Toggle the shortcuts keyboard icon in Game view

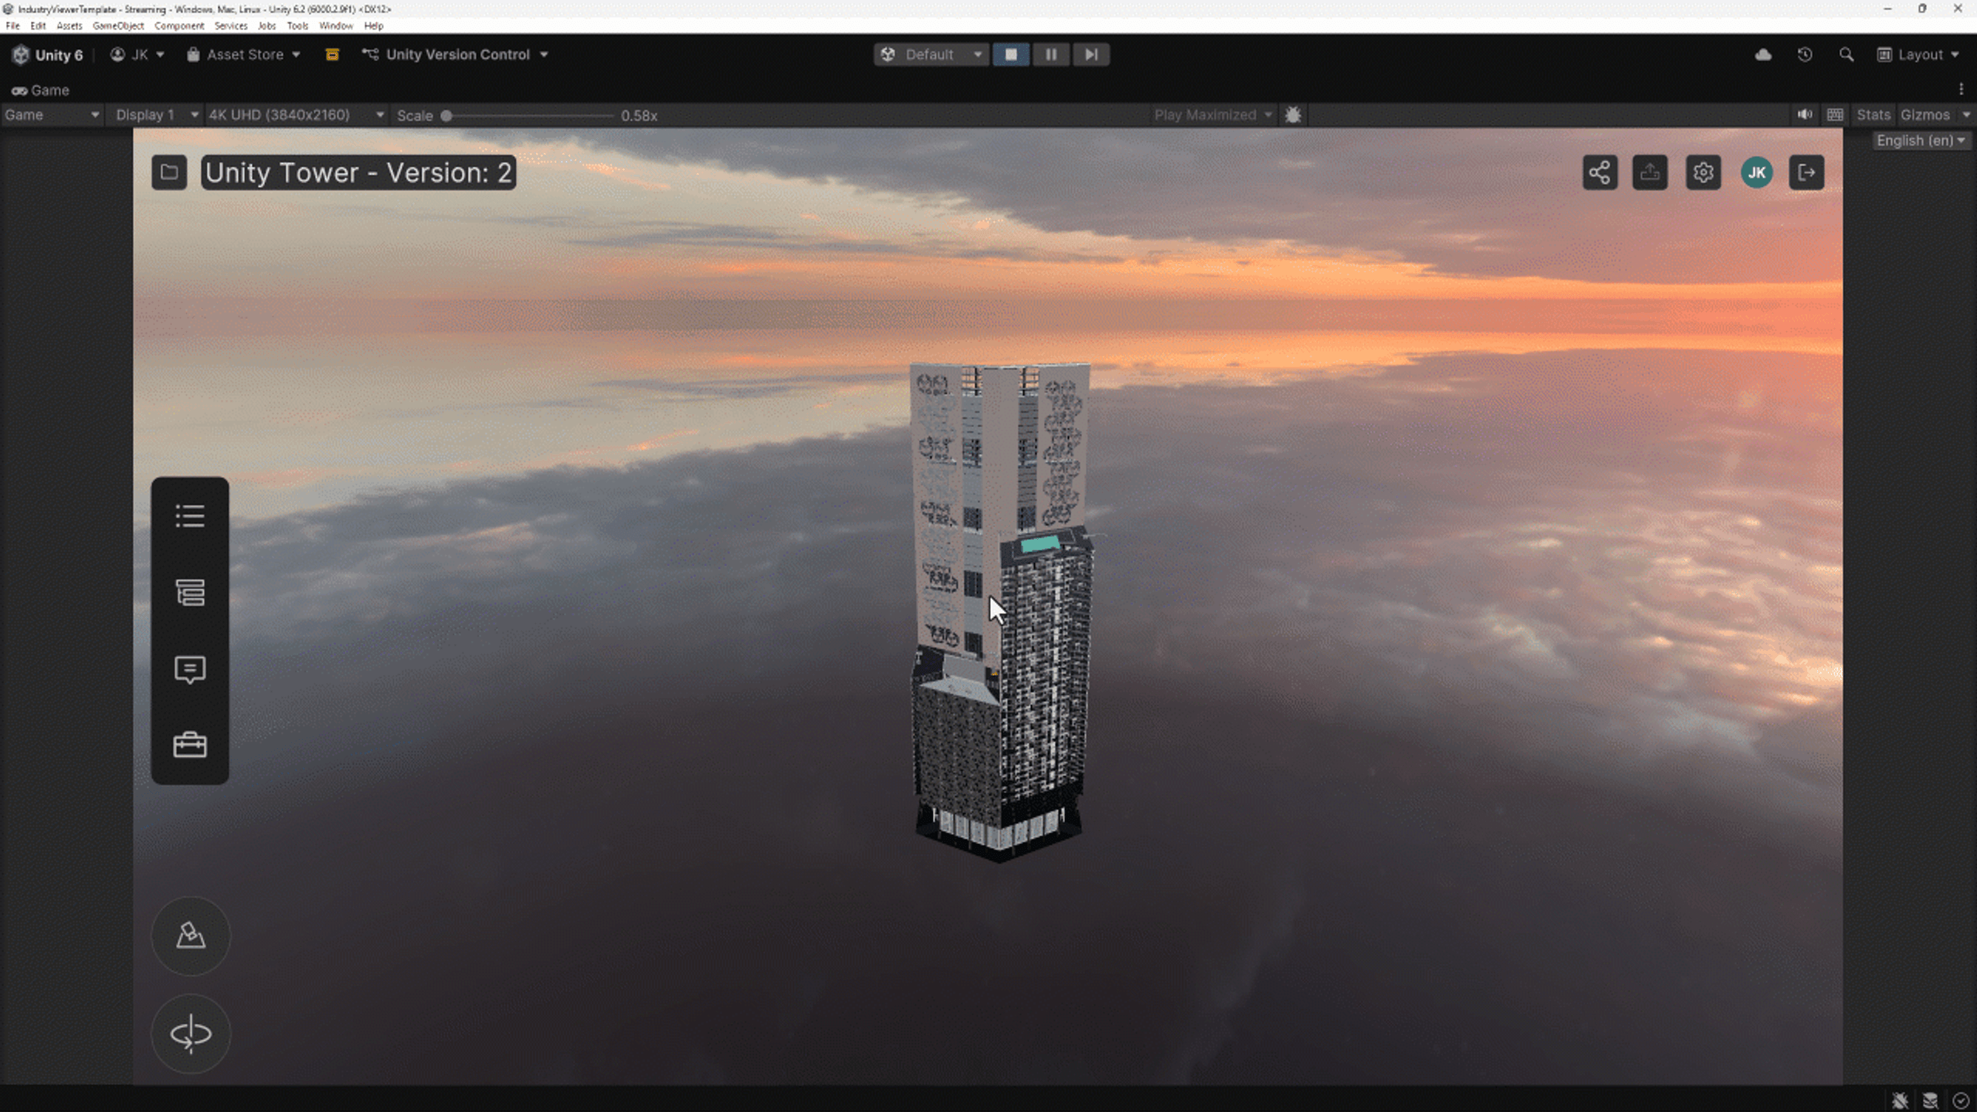[1836, 115]
